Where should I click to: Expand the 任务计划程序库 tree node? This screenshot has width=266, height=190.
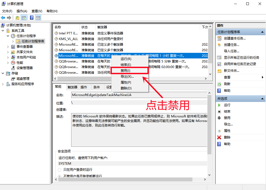(13, 41)
